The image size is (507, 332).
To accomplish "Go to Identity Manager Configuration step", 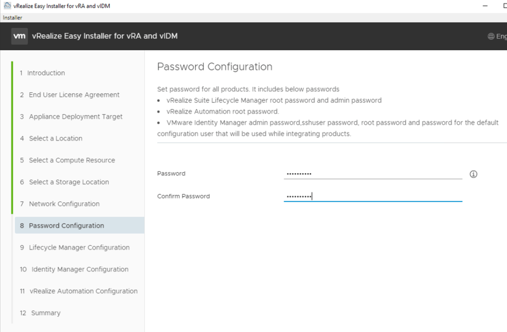I will pos(80,269).
